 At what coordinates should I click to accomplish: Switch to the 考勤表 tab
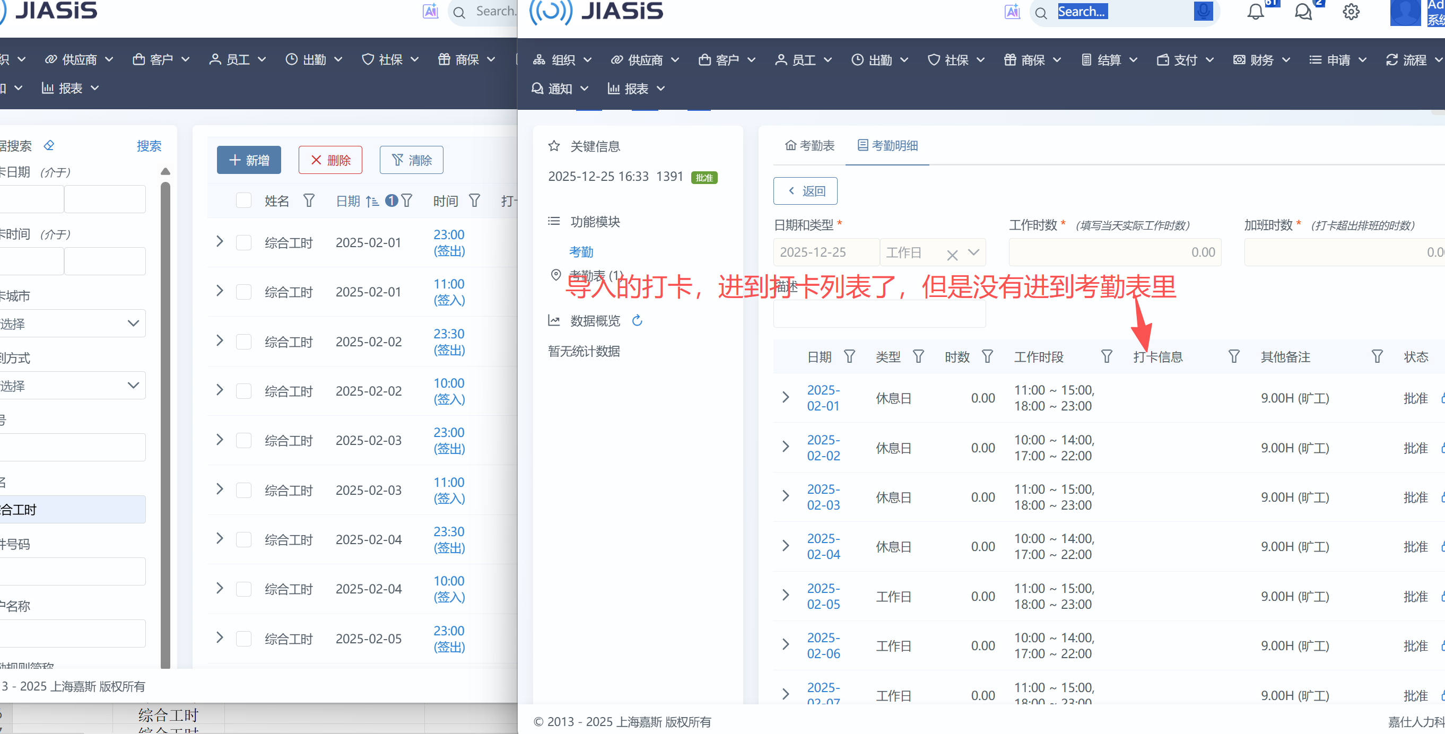(x=809, y=146)
